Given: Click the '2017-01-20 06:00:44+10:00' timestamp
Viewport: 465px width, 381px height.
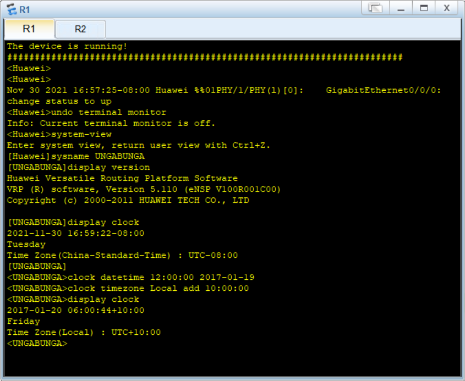Looking at the screenshot, I should 75,310.
